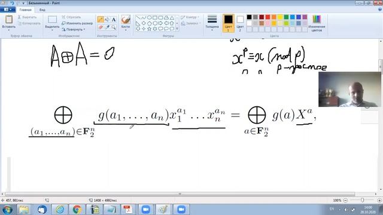
Task: Choose the oval shape
Action: [149, 18]
